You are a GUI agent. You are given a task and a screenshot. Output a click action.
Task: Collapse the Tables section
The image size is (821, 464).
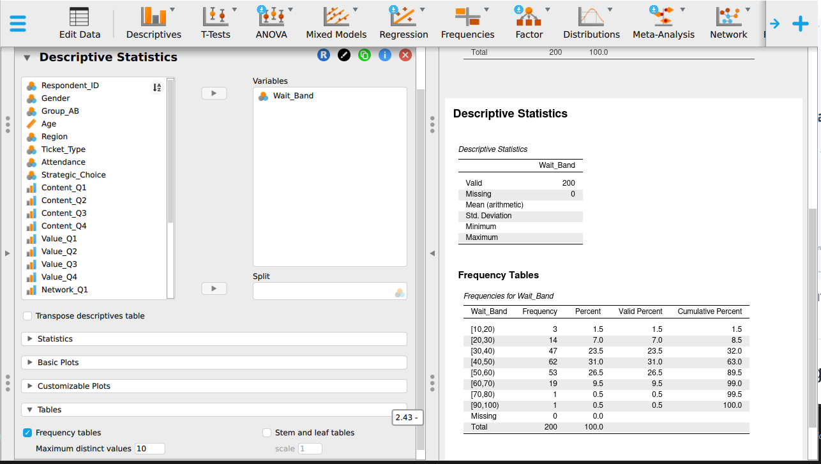click(x=215, y=410)
